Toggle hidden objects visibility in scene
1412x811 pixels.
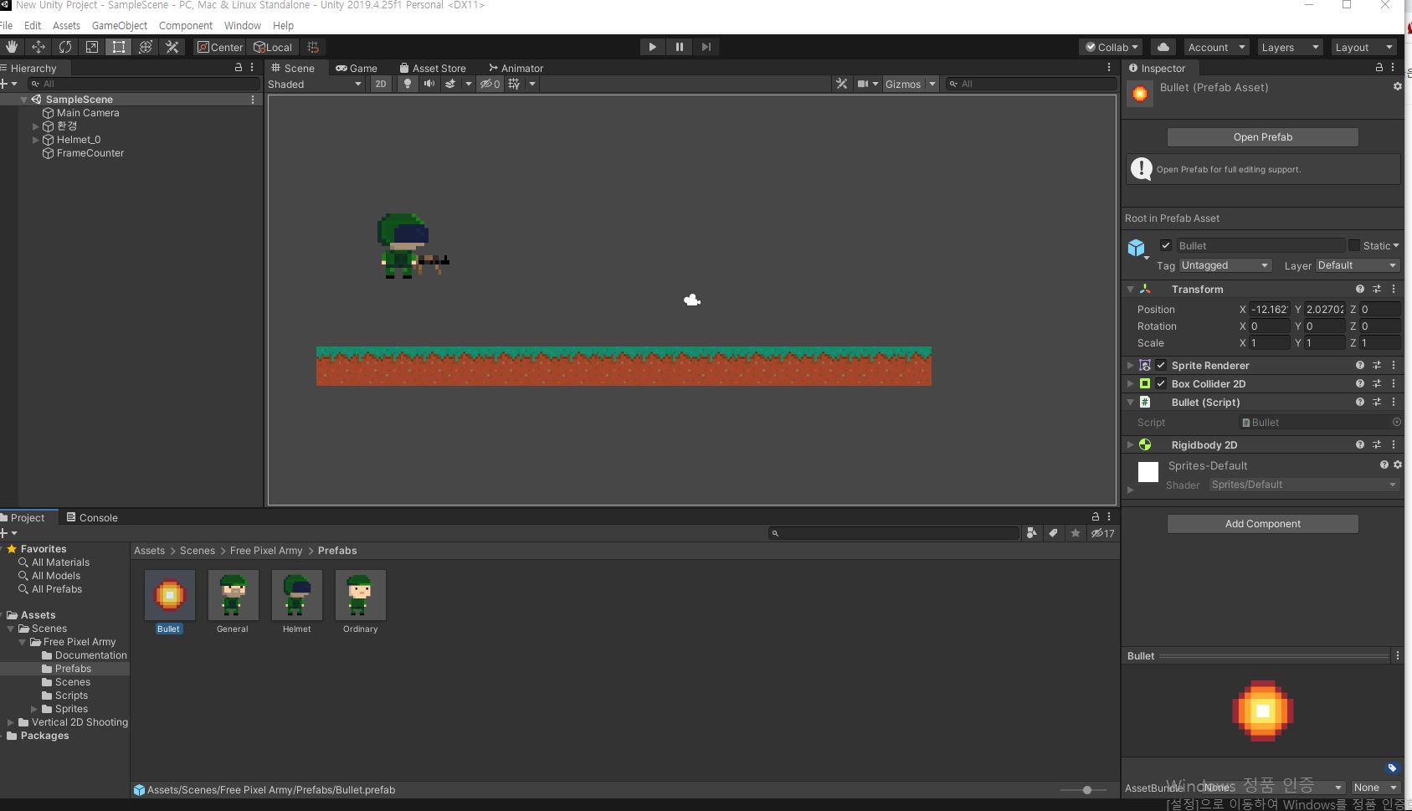(x=490, y=84)
